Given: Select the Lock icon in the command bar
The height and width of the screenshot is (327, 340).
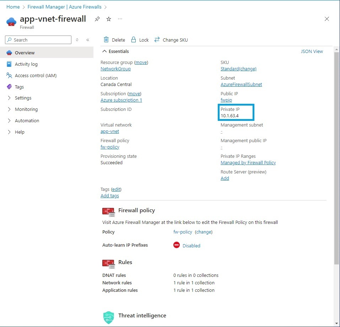Looking at the screenshot, I should pos(133,40).
